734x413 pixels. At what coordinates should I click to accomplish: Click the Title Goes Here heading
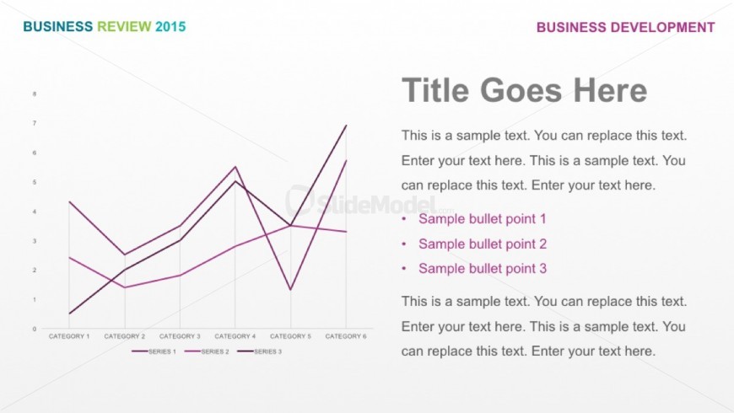524,90
